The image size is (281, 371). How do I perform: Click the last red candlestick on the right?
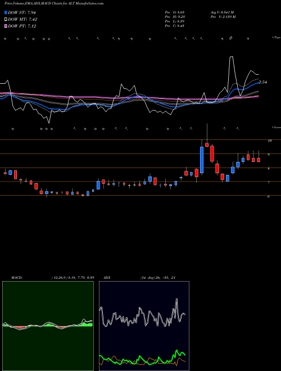coord(259,160)
